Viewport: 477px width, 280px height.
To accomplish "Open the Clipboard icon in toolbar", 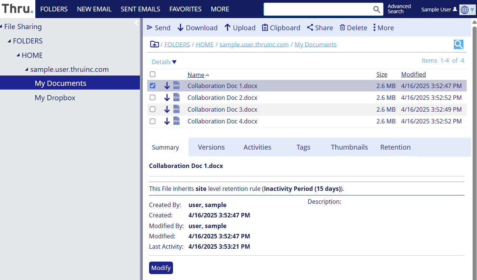I will coord(265,28).
